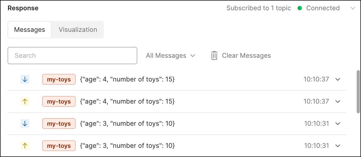Click the trash can icon beside Clear Messages

(x=214, y=56)
